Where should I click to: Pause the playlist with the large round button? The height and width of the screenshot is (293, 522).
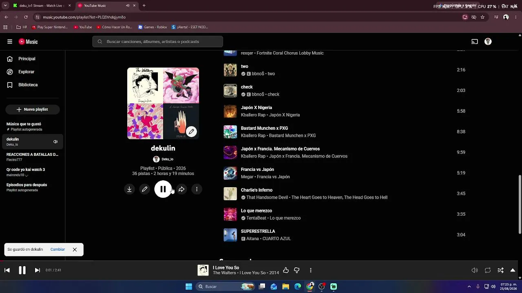[163, 189]
